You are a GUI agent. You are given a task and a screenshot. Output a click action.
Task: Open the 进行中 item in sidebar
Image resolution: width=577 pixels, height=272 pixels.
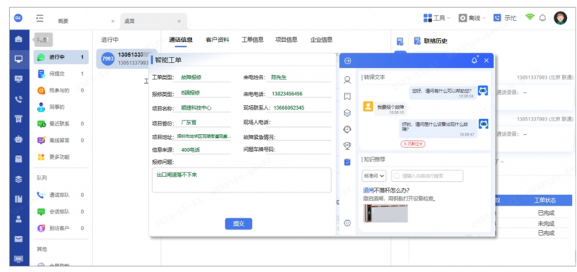tap(61, 58)
